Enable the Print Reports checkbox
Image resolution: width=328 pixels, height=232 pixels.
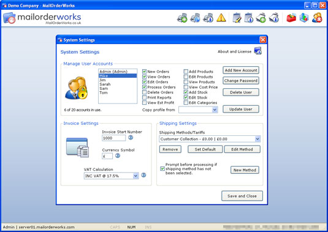pos(144,97)
